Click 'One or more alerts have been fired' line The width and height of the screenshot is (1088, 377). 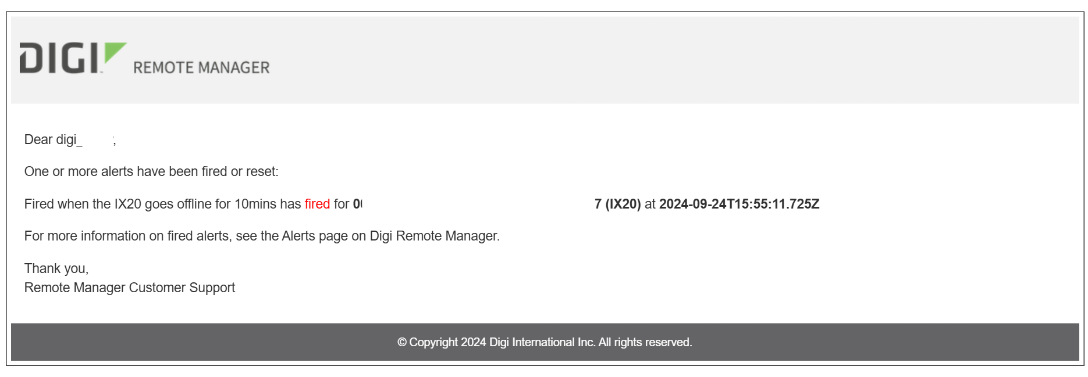(151, 171)
